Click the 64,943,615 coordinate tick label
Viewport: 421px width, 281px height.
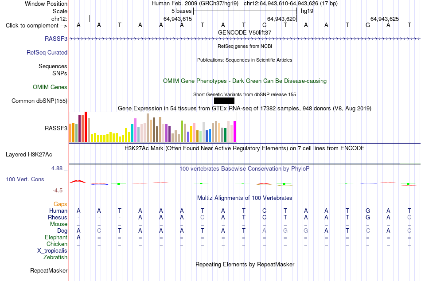point(178,19)
